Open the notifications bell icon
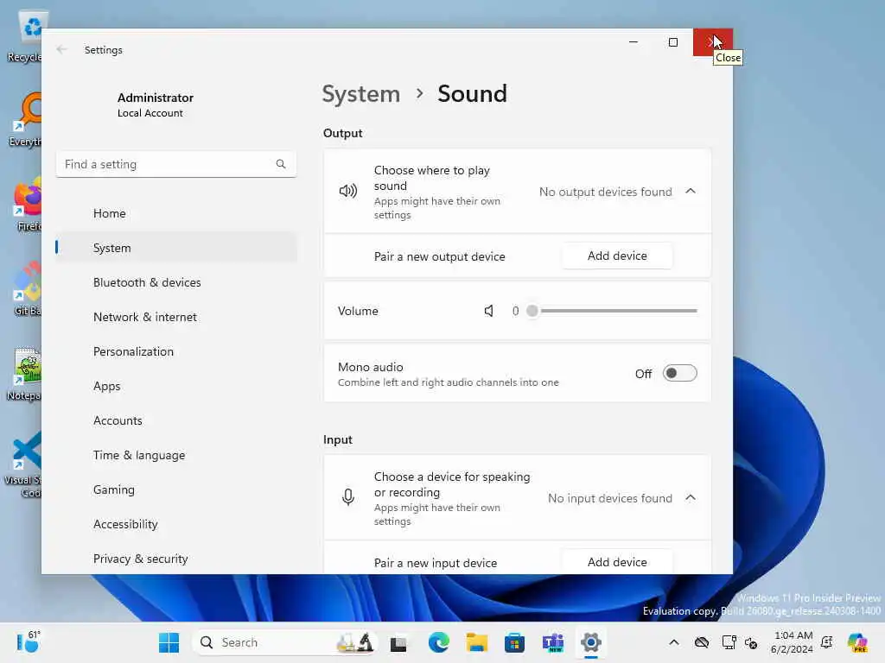Screen dimensions: 885x663 click(827, 642)
